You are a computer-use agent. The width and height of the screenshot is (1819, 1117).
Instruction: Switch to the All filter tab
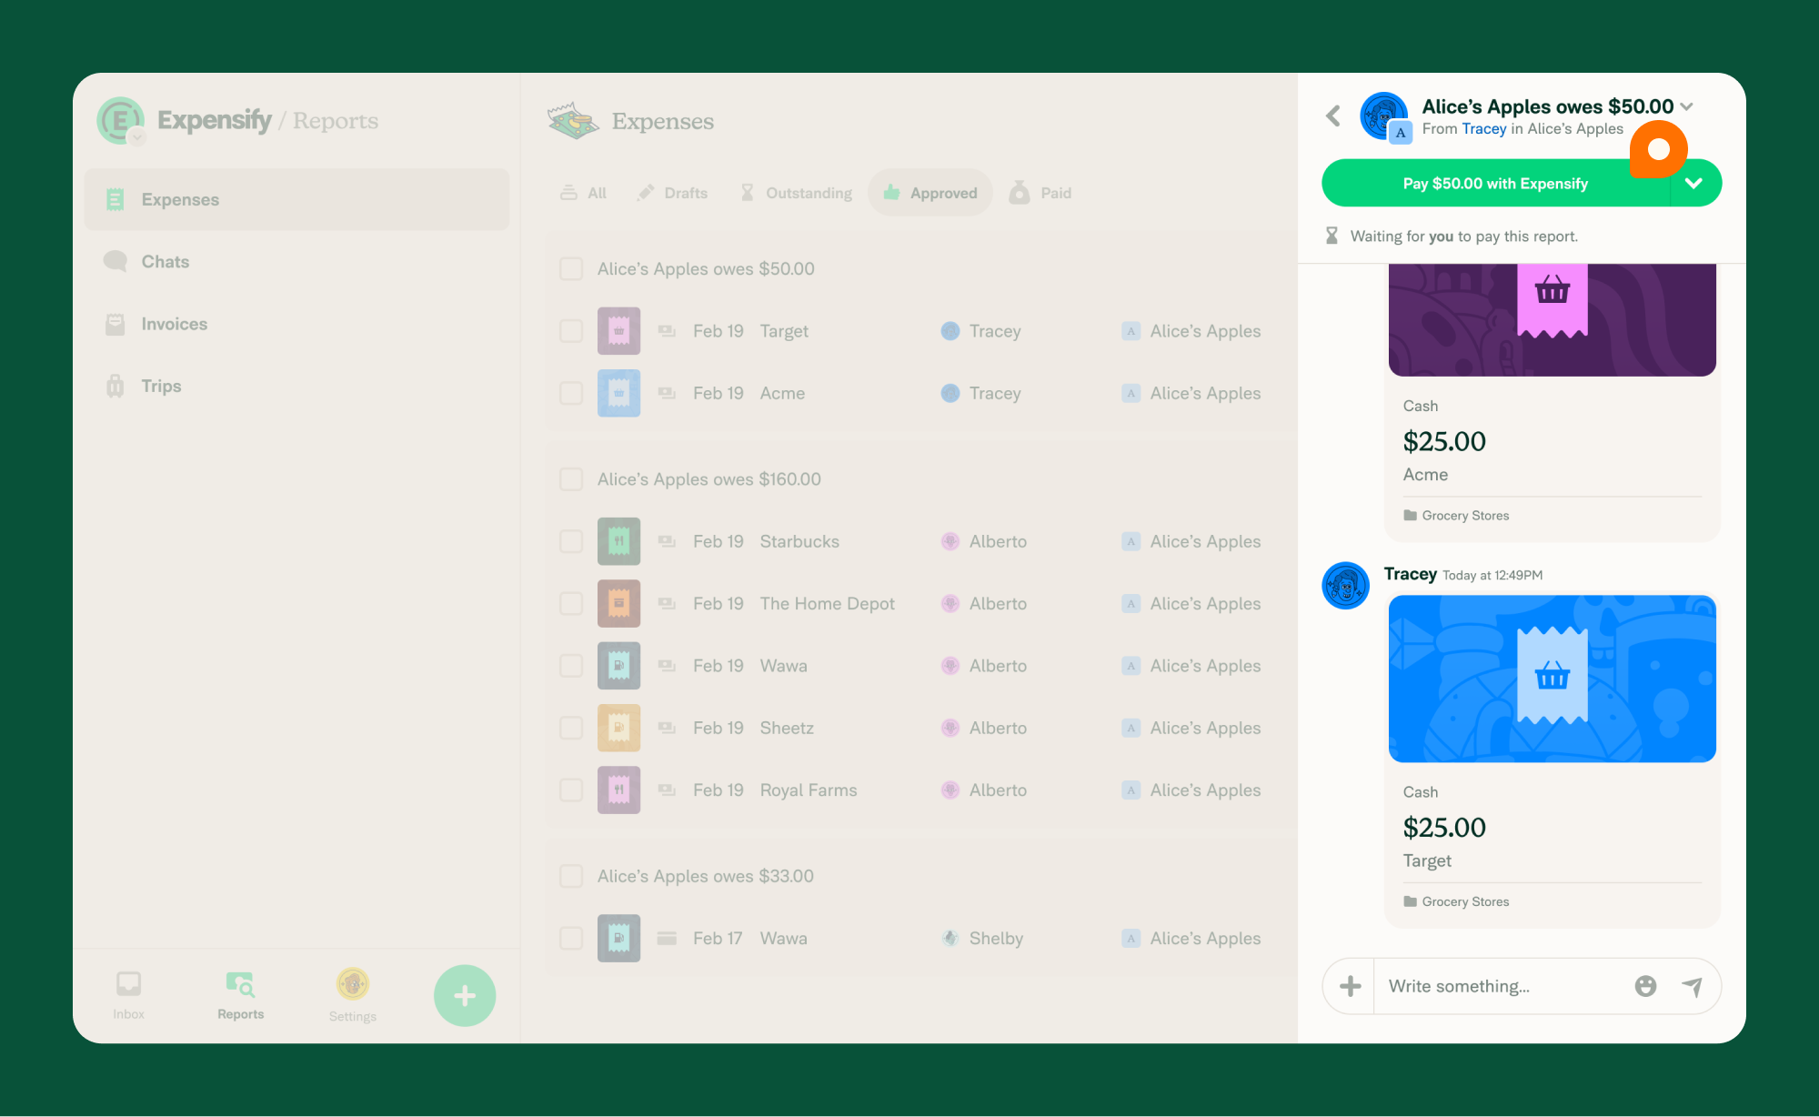pos(584,193)
